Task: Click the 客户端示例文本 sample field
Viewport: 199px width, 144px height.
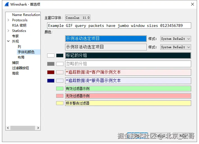Action: point(128,72)
